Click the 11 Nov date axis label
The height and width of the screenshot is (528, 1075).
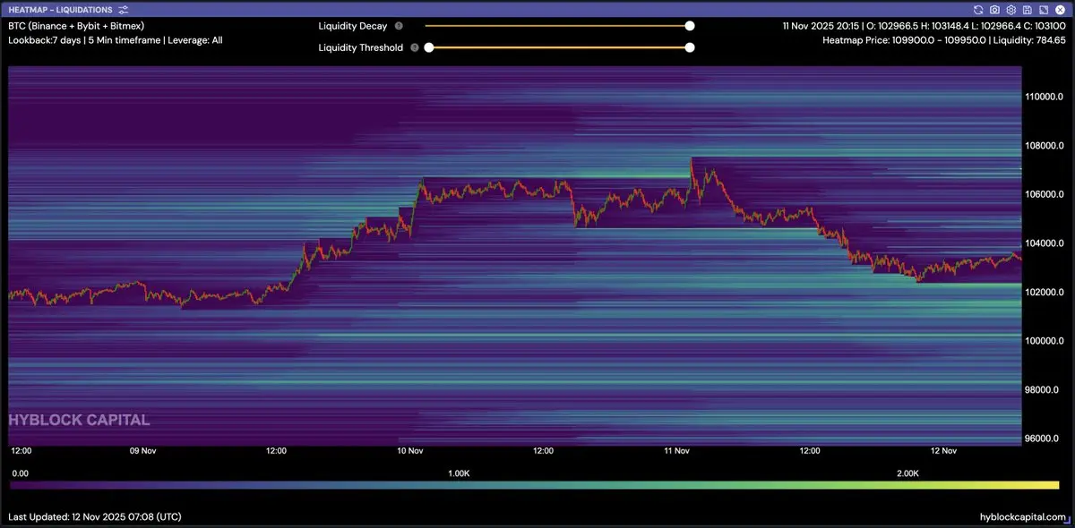676,451
